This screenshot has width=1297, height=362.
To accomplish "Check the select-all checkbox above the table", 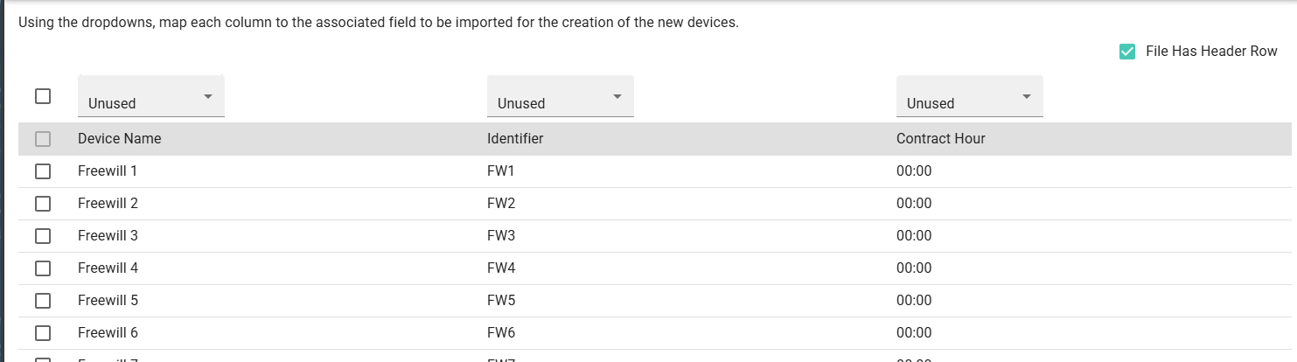I will [x=43, y=96].
